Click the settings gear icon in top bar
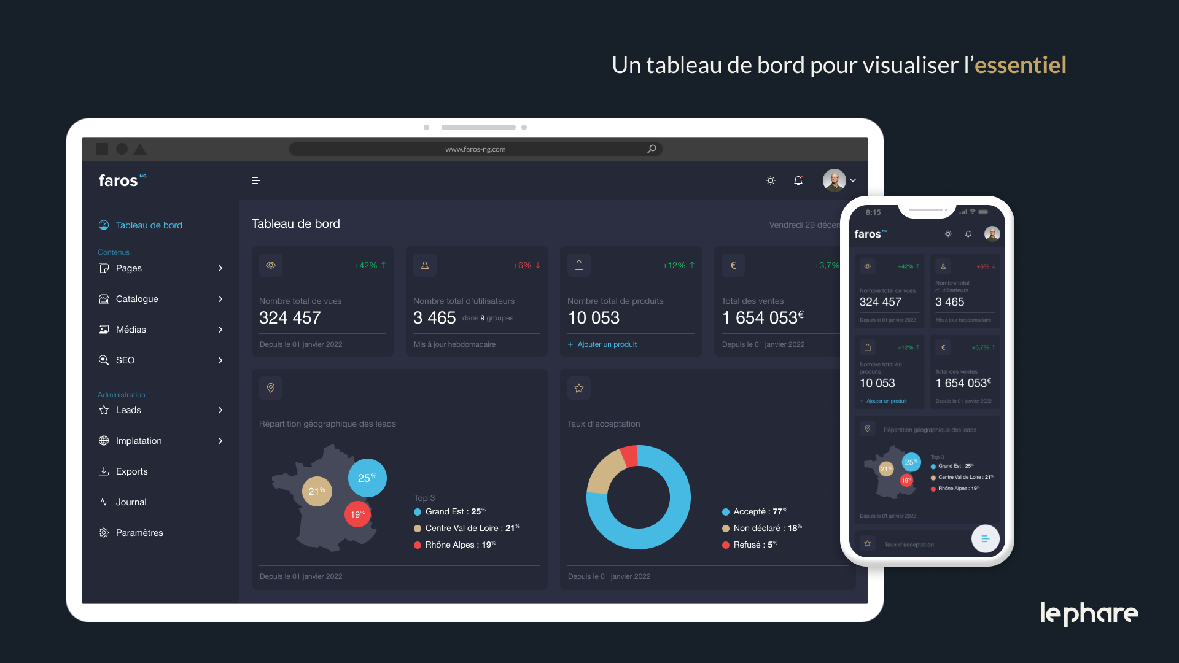The height and width of the screenshot is (663, 1179). pos(770,180)
